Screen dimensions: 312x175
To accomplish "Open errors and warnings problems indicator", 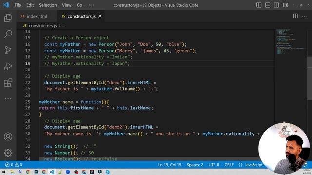I will 14,165.
